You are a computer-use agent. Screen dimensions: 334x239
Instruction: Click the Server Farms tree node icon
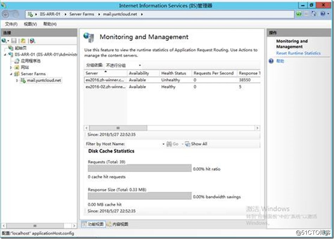click(x=17, y=74)
